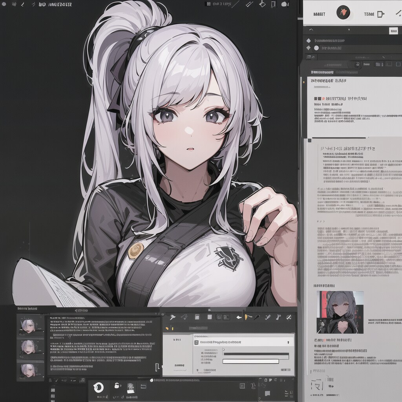Click the padlock icon in bottom toolbar
402x402 pixels.
tap(117, 386)
